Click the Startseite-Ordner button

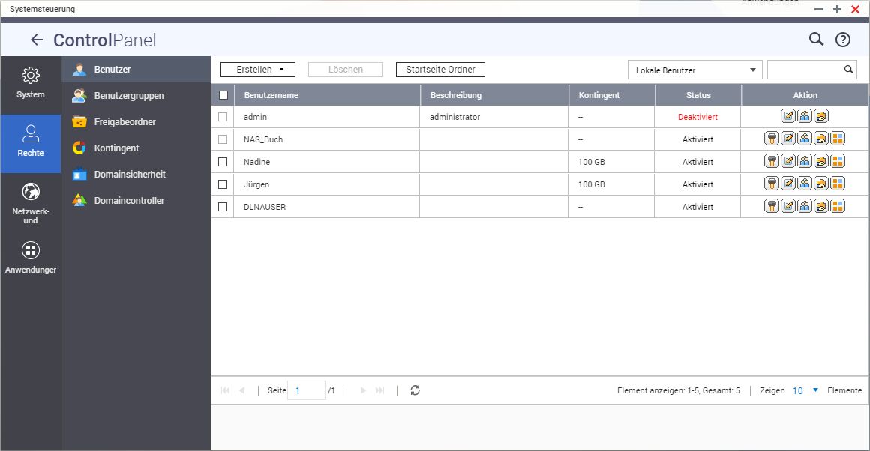pyautogui.click(x=440, y=70)
